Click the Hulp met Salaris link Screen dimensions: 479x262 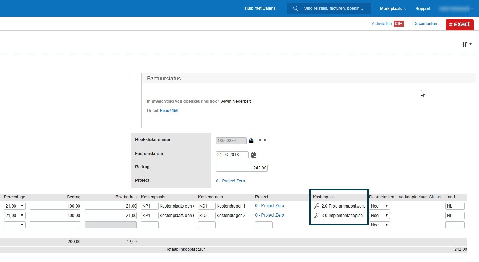pos(260,8)
